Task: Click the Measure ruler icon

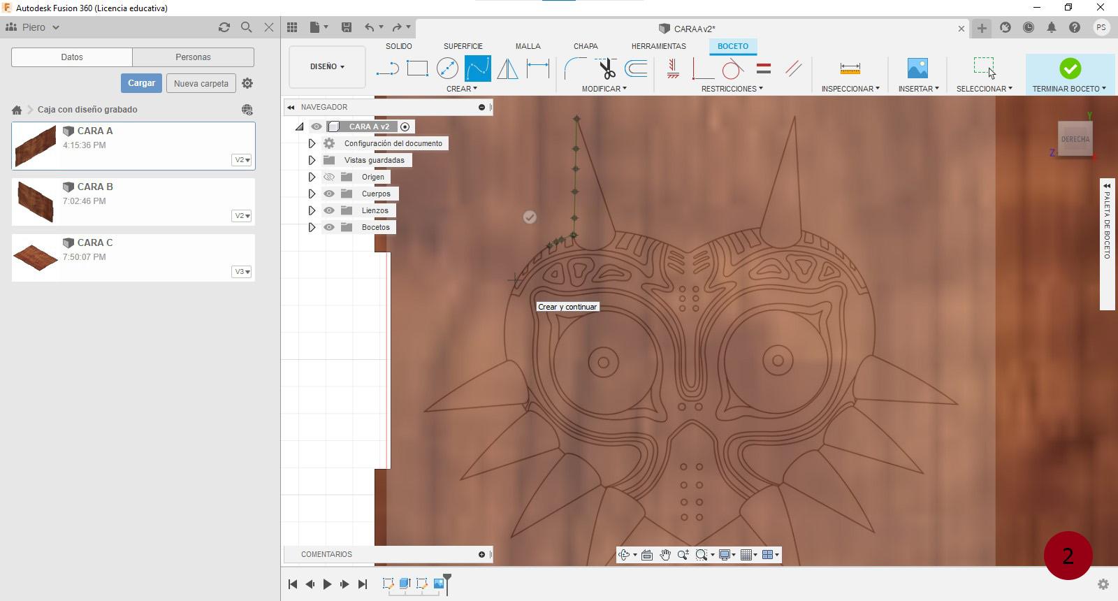Action: coord(850,68)
